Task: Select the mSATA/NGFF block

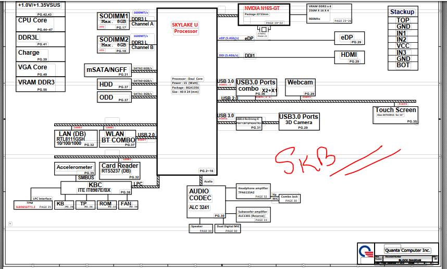Action: 108,70
